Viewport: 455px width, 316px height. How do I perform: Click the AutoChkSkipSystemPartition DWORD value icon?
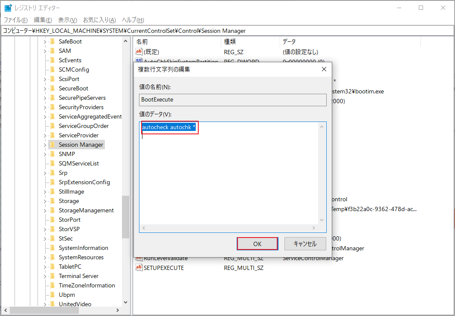tap(139, 61)
